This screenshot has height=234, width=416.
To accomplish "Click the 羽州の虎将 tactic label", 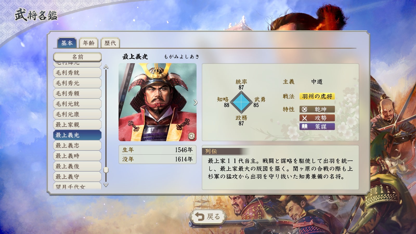I will (x=317, y=96).
